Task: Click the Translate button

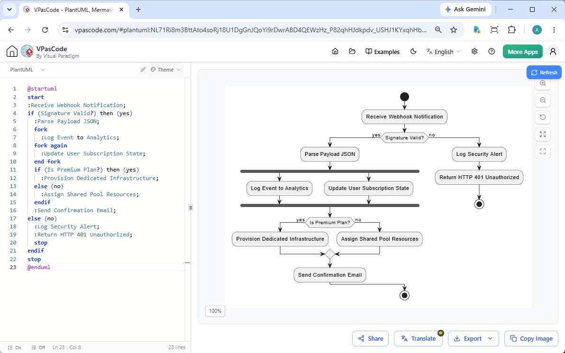Action: coord(418,339)
